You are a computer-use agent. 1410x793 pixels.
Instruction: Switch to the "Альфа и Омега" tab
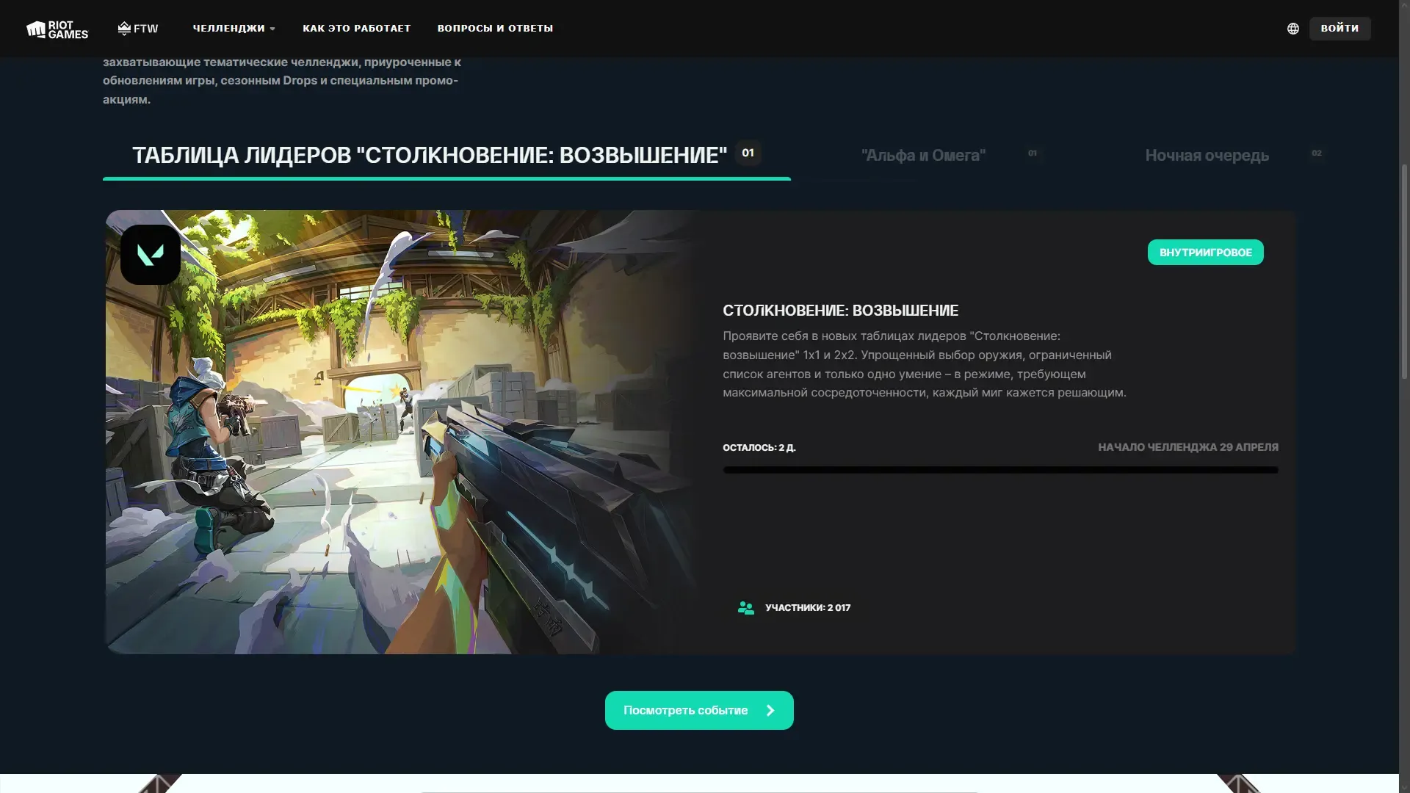tap(923, 156)
